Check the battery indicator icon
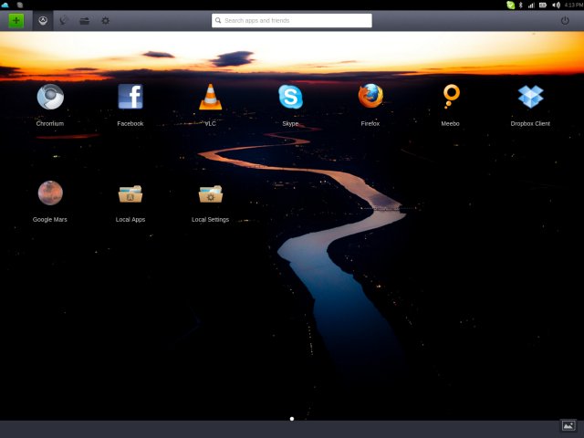 (x=543, y=5)
